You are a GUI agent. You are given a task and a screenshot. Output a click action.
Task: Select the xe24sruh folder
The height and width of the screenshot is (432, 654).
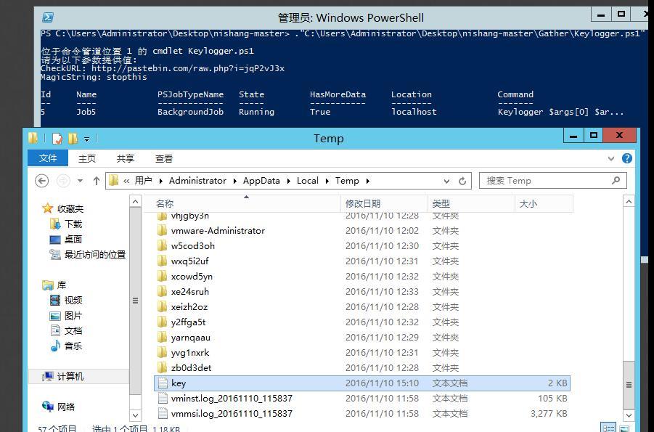[x=362, y=292]
